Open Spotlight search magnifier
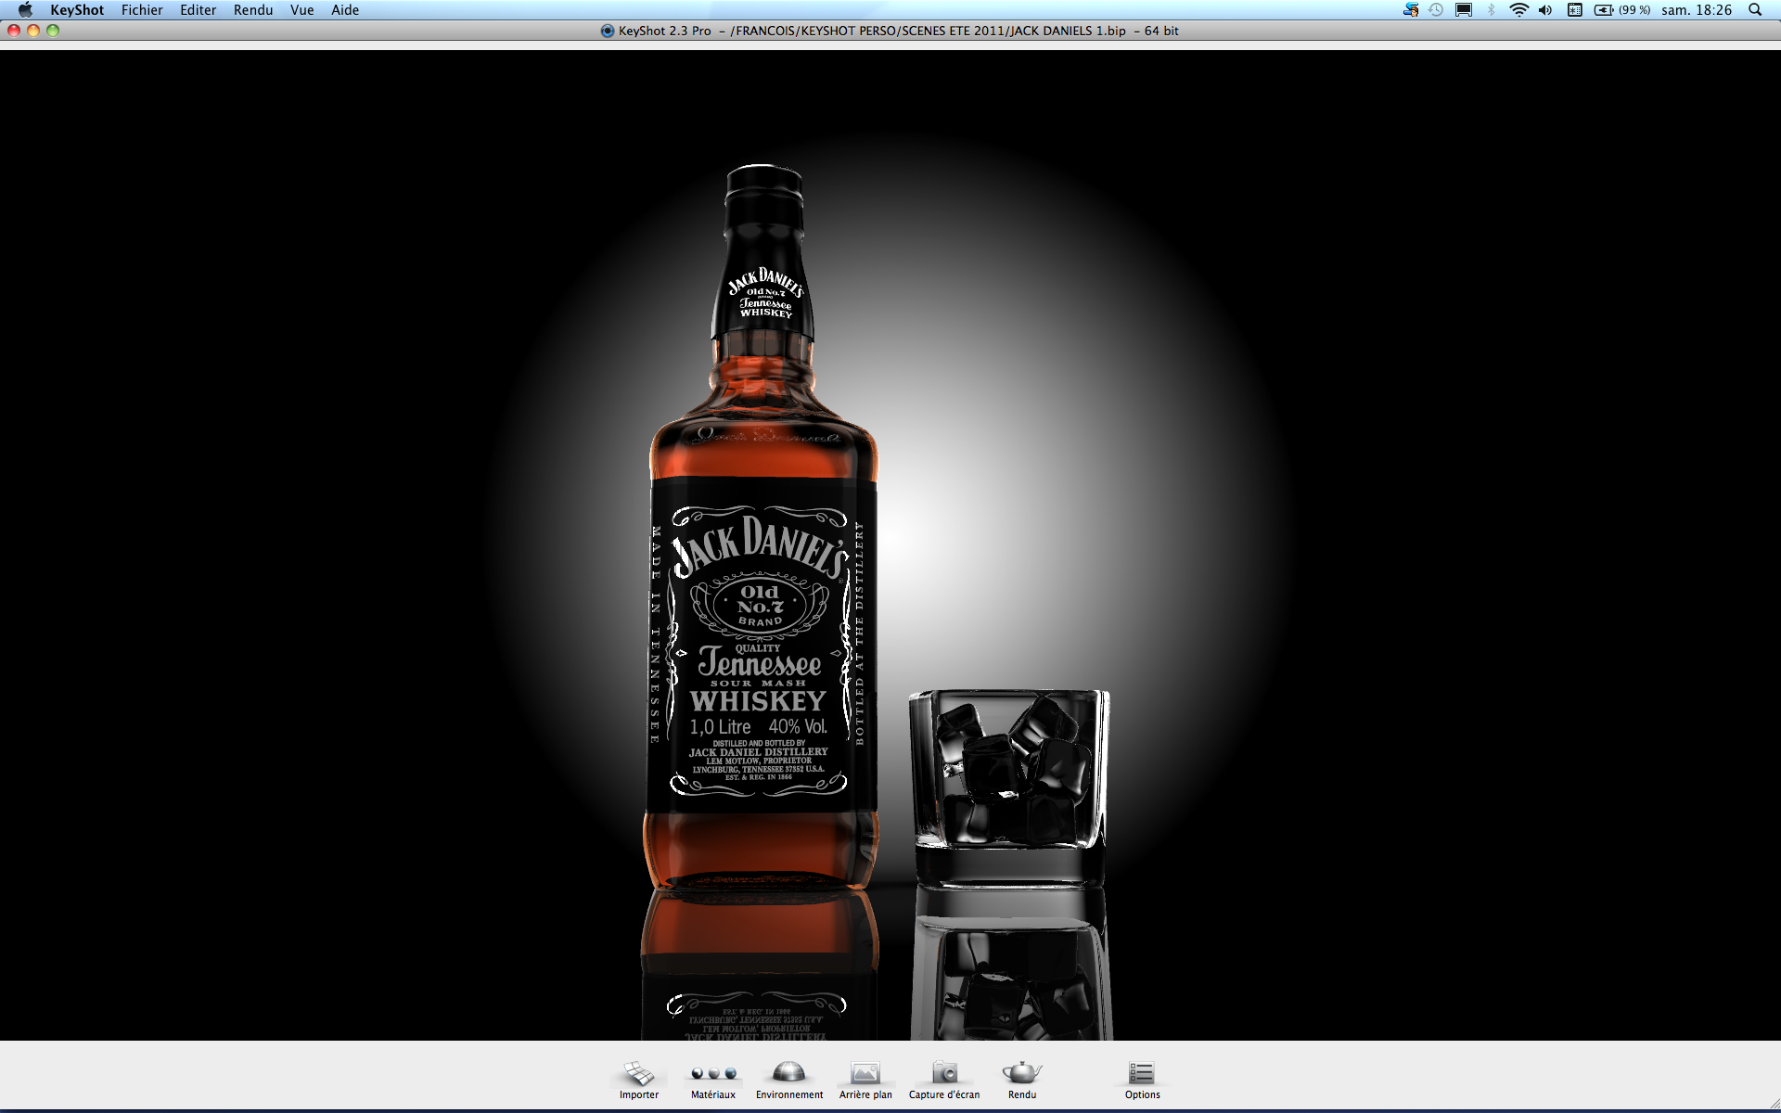1781x1113 pixels. click(x=1755, y=10)
